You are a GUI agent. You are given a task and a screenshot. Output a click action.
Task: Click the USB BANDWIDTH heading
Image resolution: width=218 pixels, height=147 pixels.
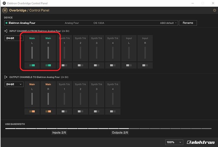15,124
